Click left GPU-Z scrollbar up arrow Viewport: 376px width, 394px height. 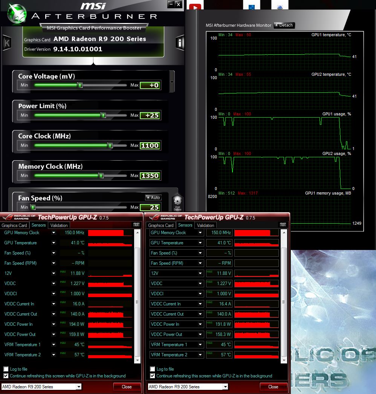click(138, 233)
